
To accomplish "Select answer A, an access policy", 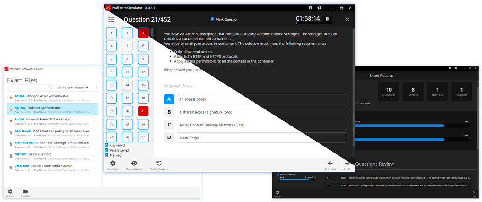I will pos(255,99).
